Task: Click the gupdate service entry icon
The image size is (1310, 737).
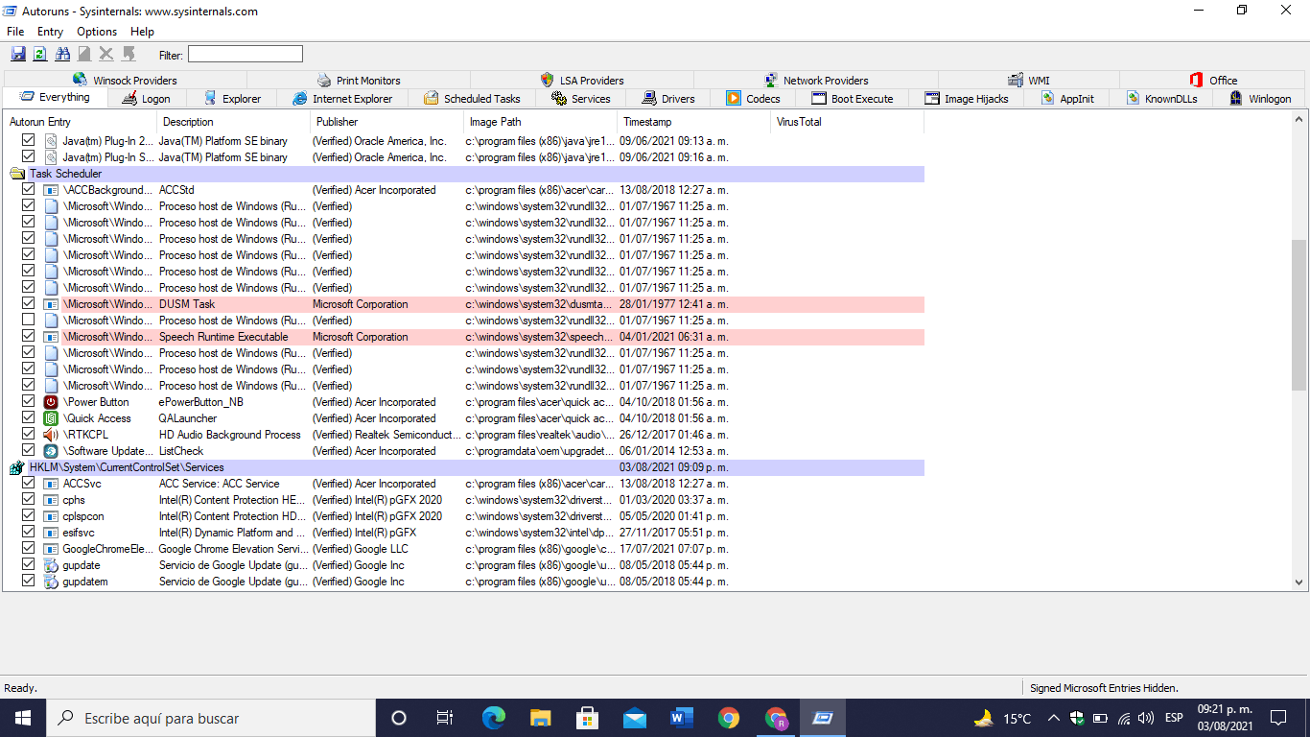Action: click(x=51, y=565)
